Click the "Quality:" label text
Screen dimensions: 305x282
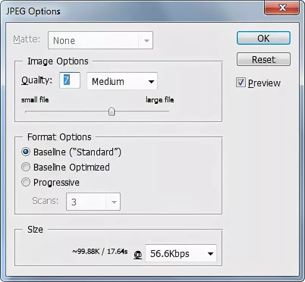click(x=37, y=80)
